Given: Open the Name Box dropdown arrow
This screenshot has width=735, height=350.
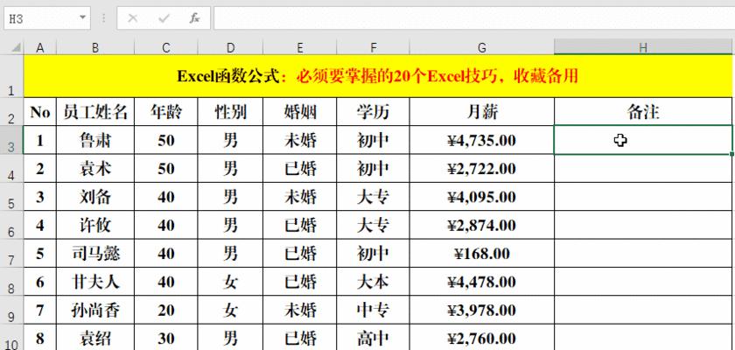Looking at the screenshot, I should tap(82, 17).
